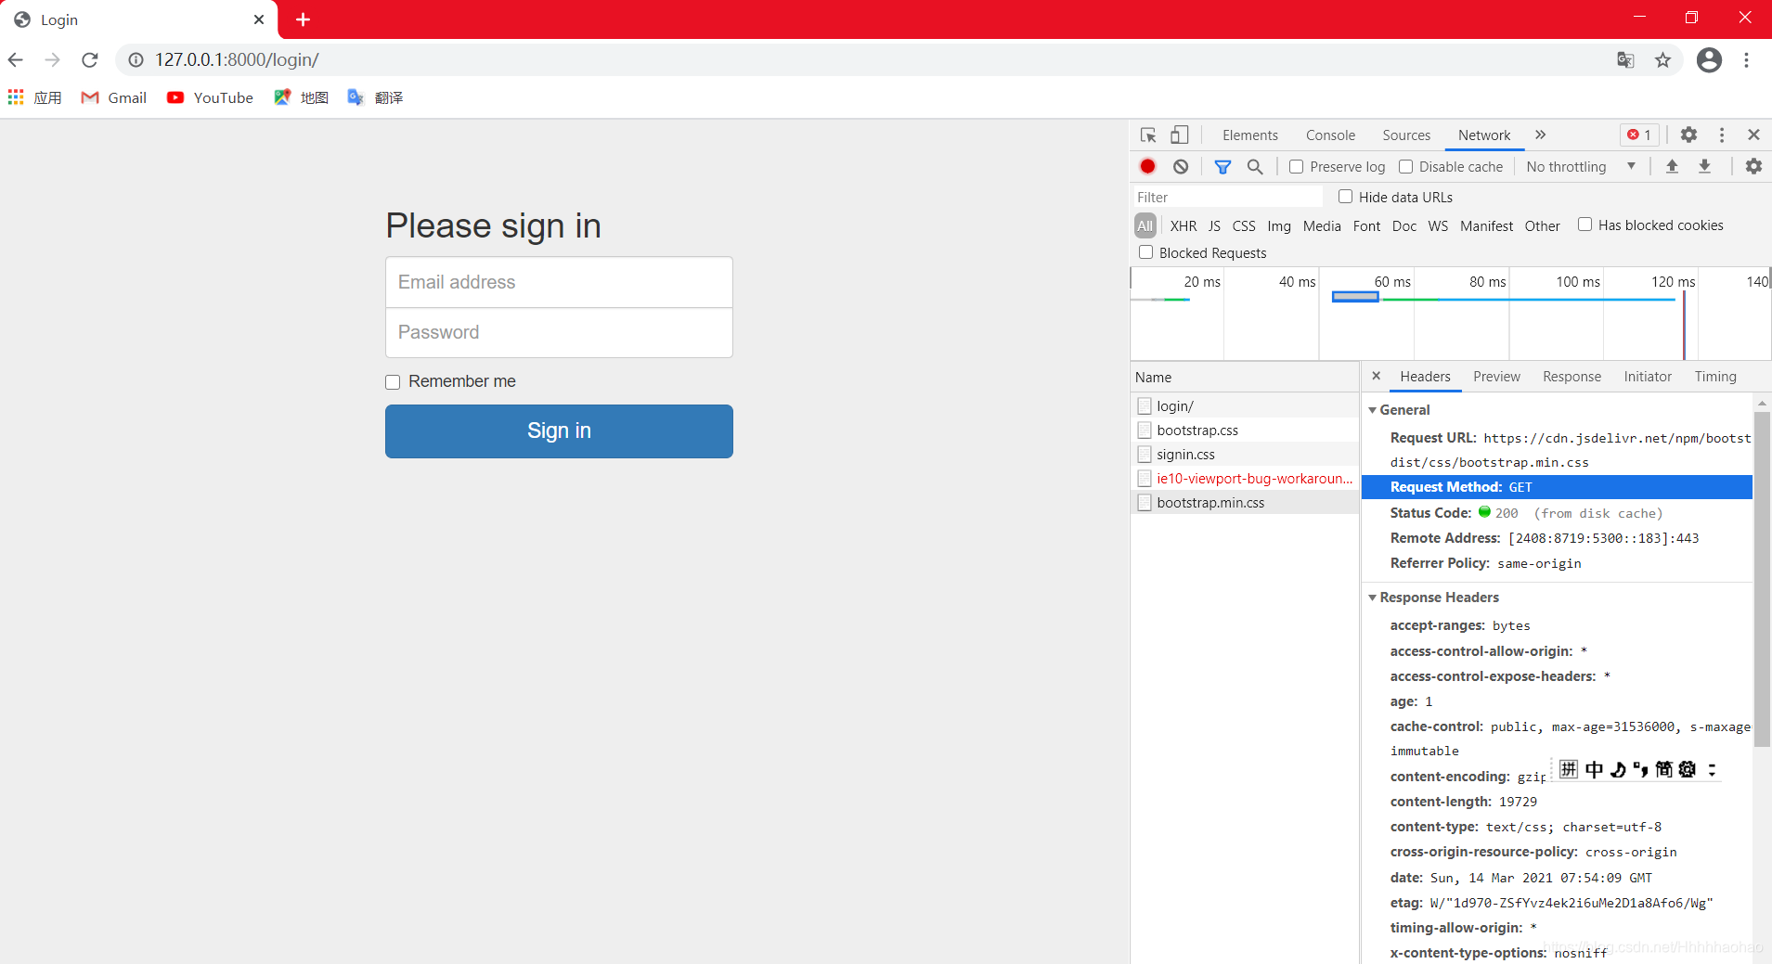Open network settings gear icon
Screen dimensions: 1772x964
(x=1753, y=167)
